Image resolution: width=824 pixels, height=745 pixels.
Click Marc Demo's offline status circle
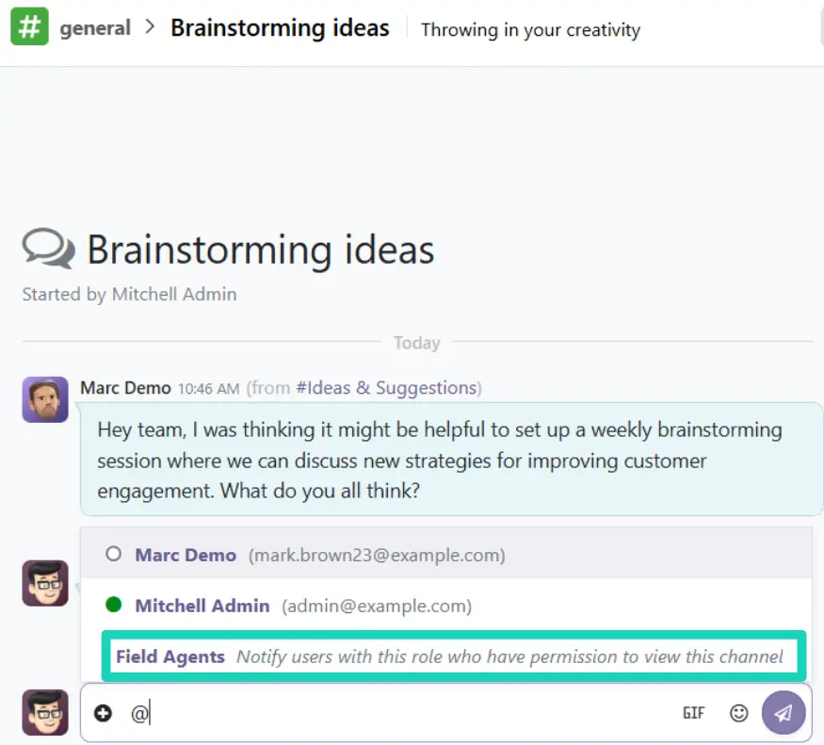pyautogui.click(x=114, y=555)
